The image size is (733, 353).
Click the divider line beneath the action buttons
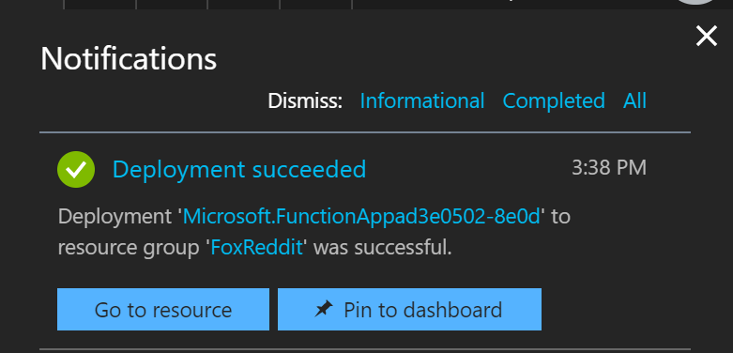(x=365, y=349)
